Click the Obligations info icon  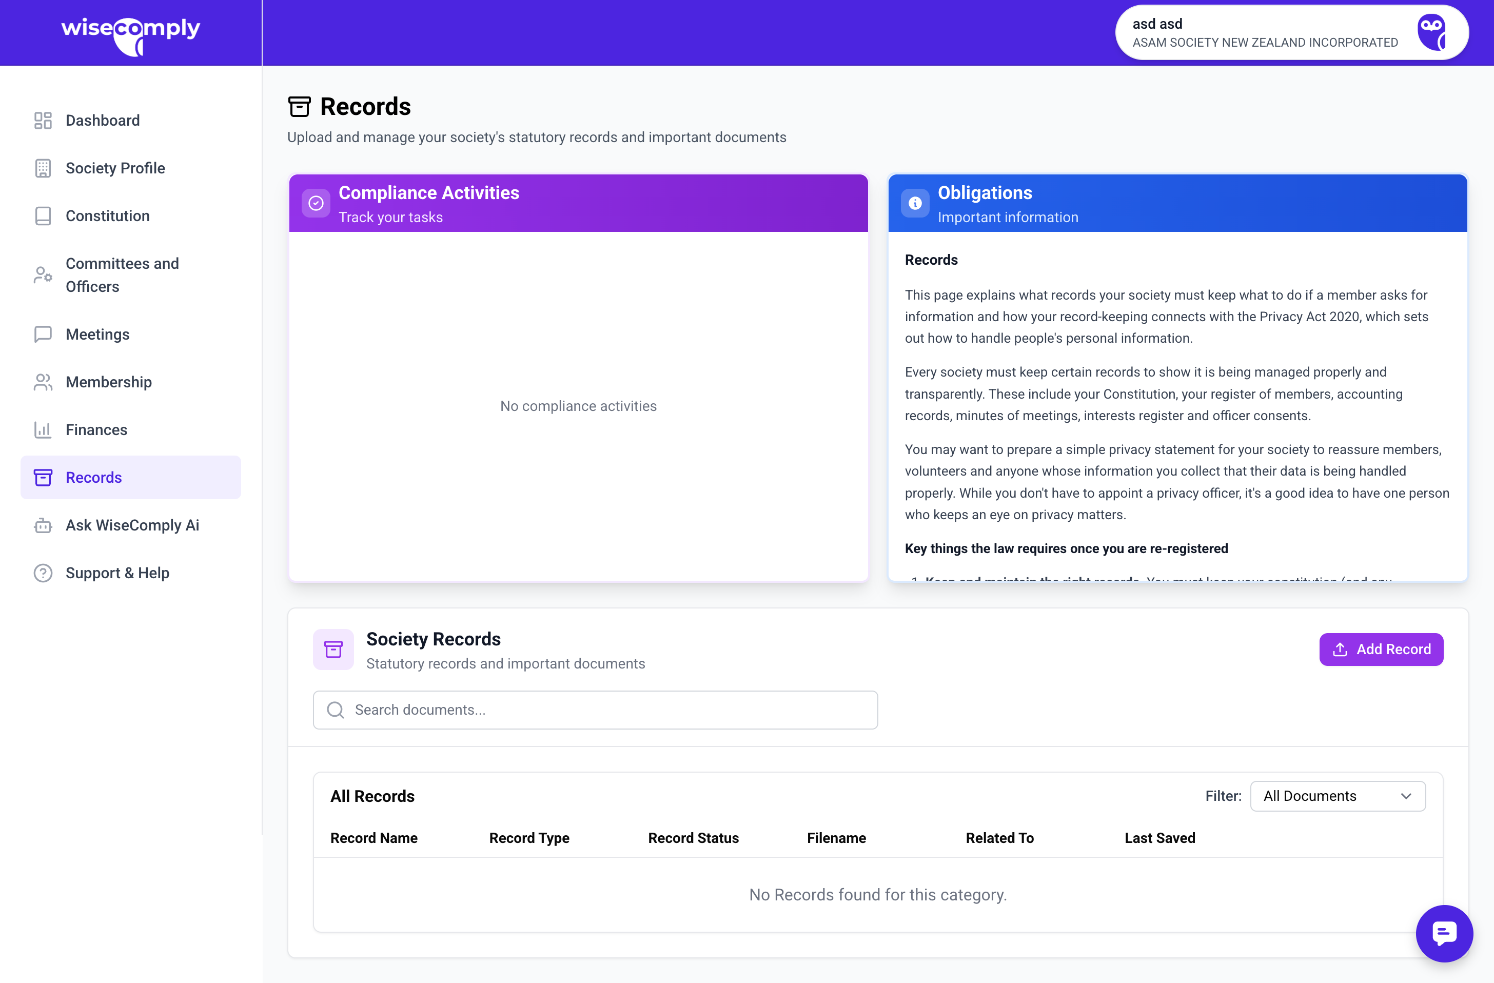[x=915, y=203]
